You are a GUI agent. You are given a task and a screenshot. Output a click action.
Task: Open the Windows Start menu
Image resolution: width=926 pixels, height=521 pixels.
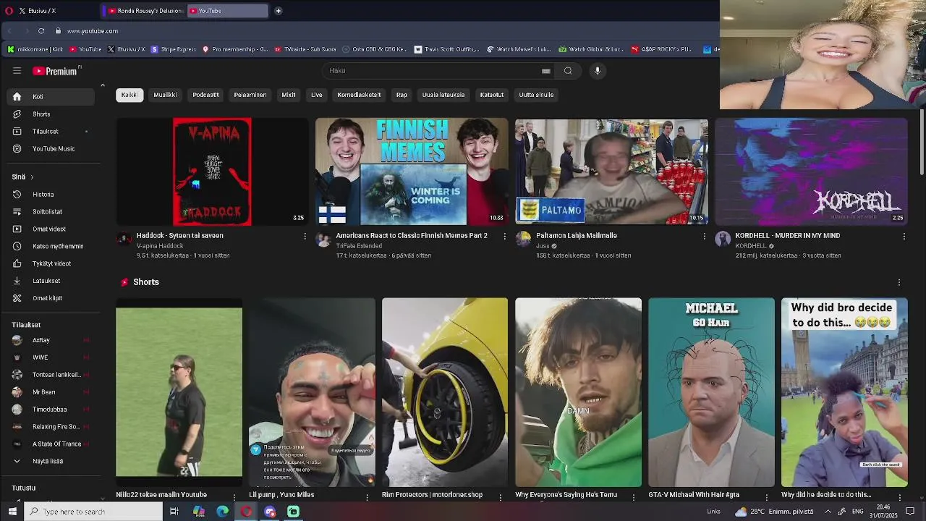(x=12, y=512)
